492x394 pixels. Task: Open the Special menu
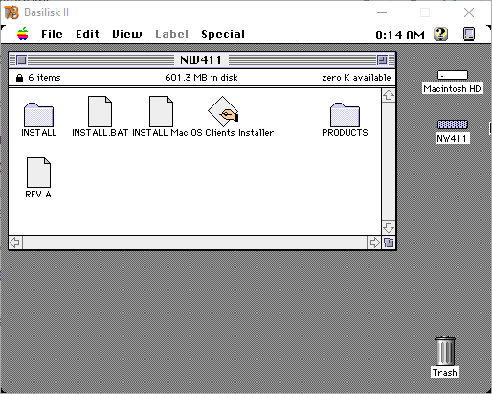click(x=223, y=35)
